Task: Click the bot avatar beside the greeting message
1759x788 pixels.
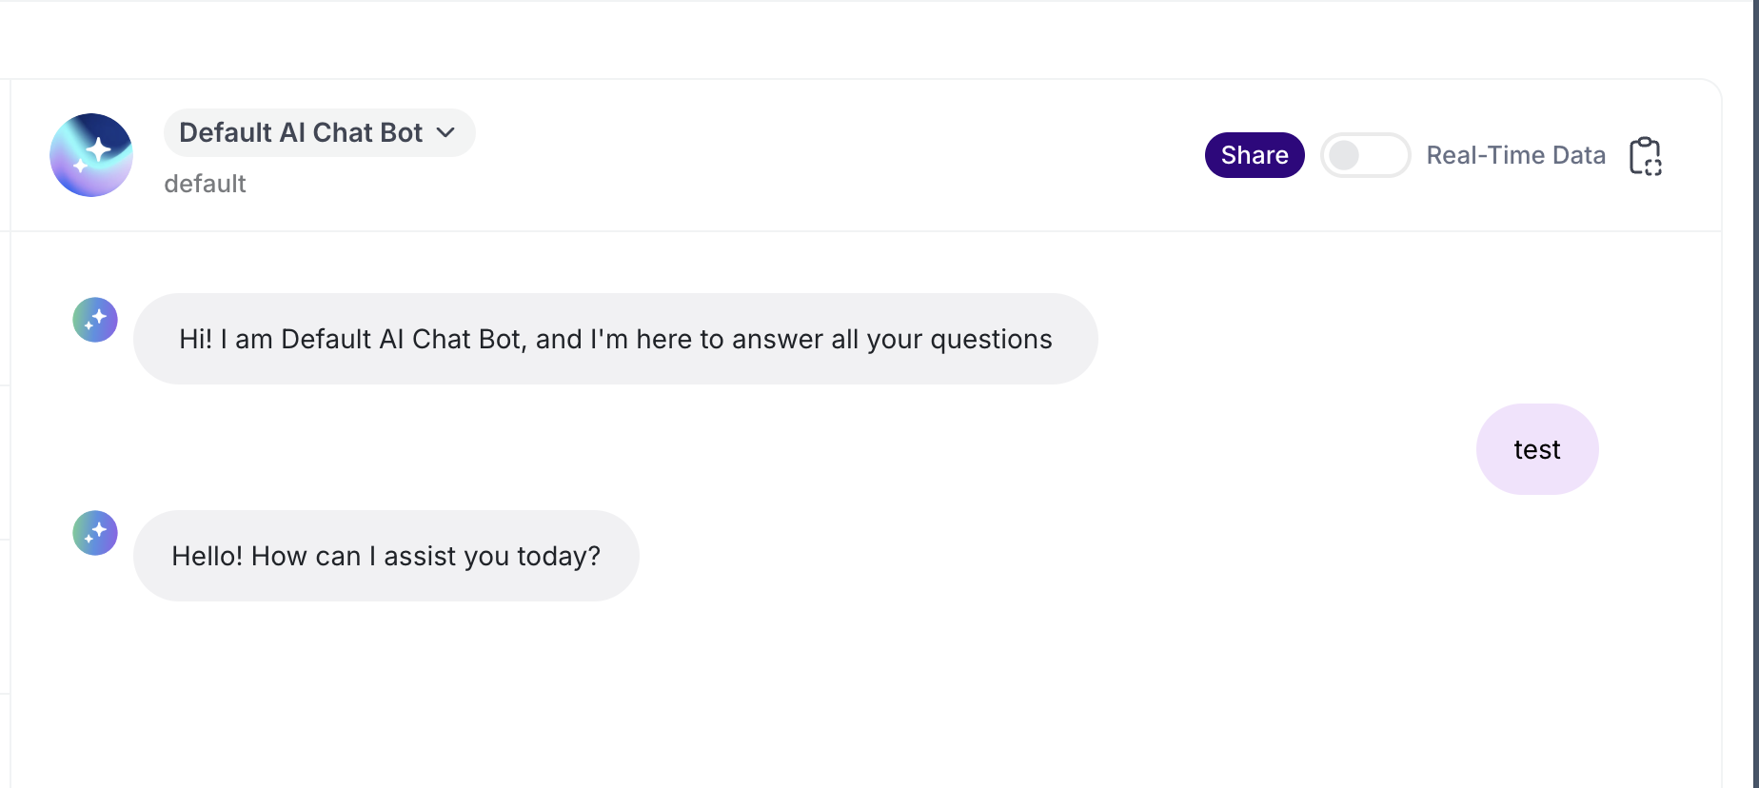Action: (x=95, y=320)
